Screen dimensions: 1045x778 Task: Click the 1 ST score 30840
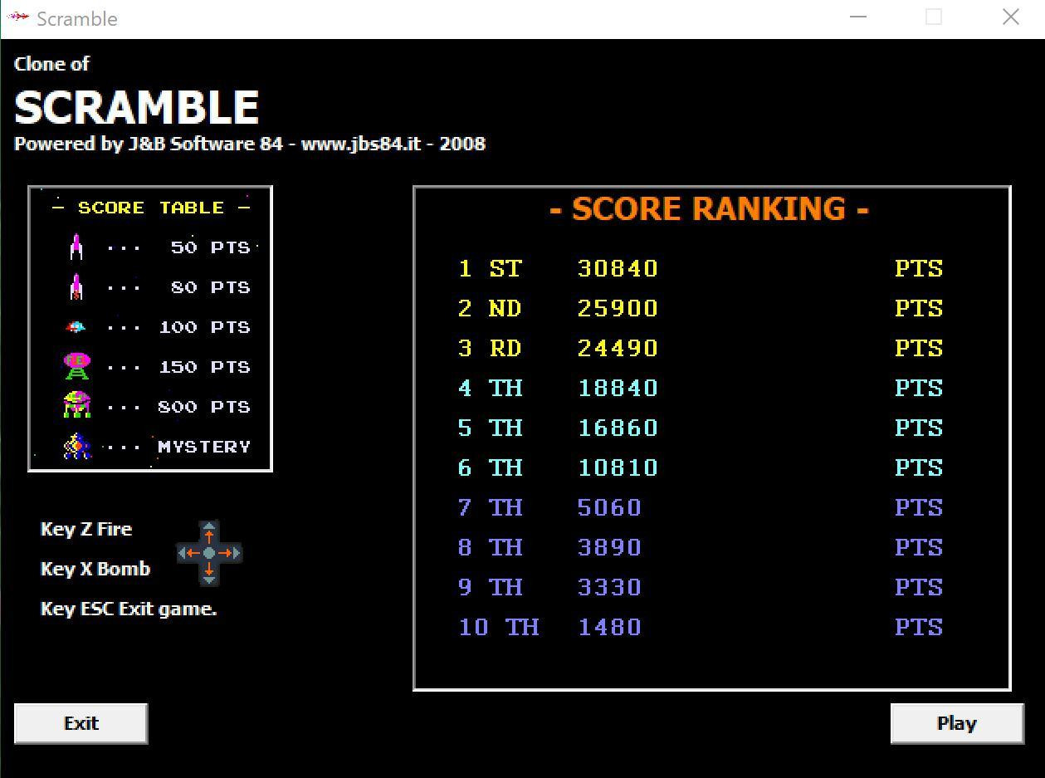click(618, 268)
